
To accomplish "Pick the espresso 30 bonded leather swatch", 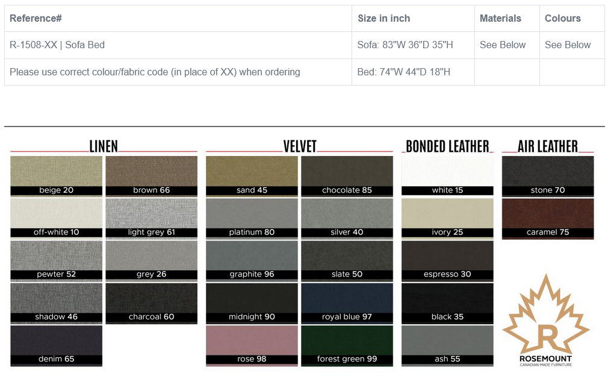I will click(447, 260).
